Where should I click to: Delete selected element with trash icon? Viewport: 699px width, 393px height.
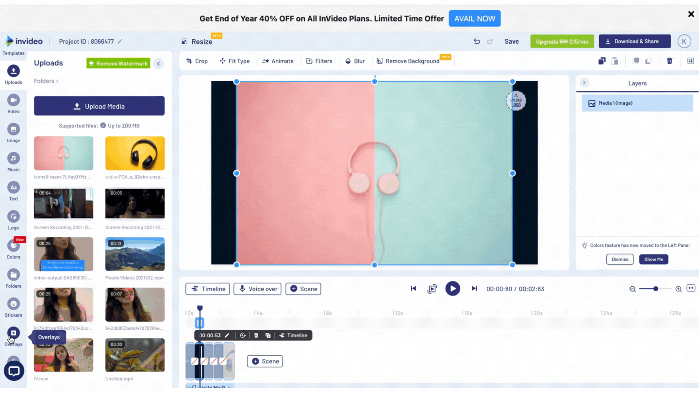click(x=669, y=61)
